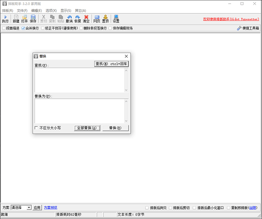Open settings with the 设置 icon
The image size is (262, 219).
[116, 19]
